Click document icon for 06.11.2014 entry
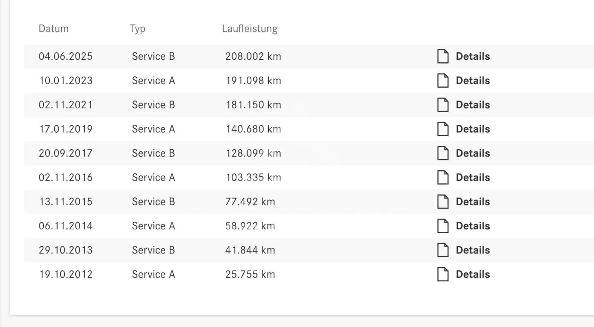594x327 pixels. click(x=443, y=226)
